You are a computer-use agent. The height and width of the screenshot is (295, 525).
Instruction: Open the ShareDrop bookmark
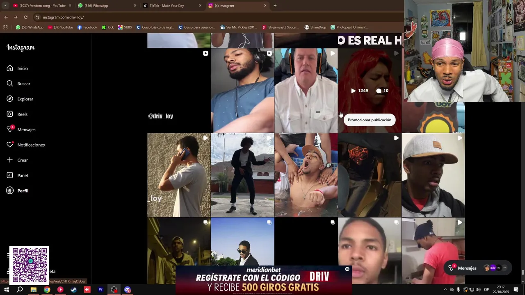[315, 27]
